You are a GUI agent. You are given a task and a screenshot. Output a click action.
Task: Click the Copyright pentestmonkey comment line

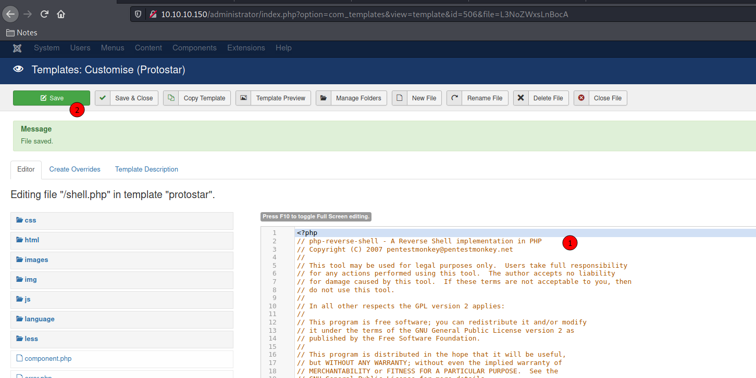click(405, 249)
